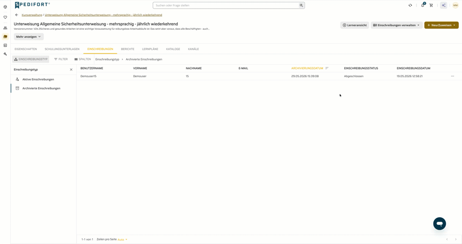Open the notifications bell icon
This screenshot has height=244, width=462.
422,5
